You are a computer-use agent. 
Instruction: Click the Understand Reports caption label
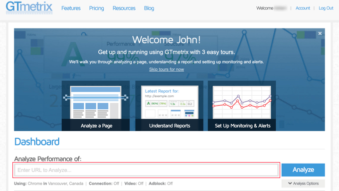click(x=169, y=126)
